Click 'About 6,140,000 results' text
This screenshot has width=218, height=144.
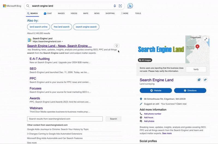38,33
